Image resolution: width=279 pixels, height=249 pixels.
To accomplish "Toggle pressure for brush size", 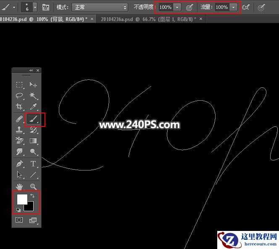I will click(261, 8).
